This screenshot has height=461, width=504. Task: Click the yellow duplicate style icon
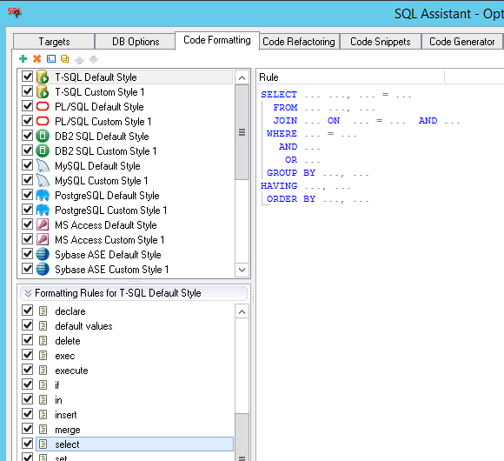point(65,59)
